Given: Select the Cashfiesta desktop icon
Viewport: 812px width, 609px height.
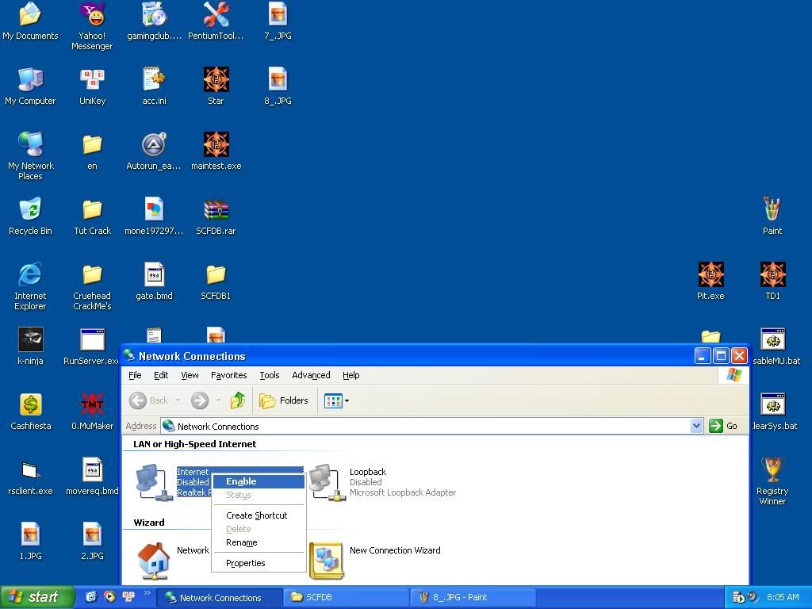Looking at the screenshot, I should click(30, 412).
